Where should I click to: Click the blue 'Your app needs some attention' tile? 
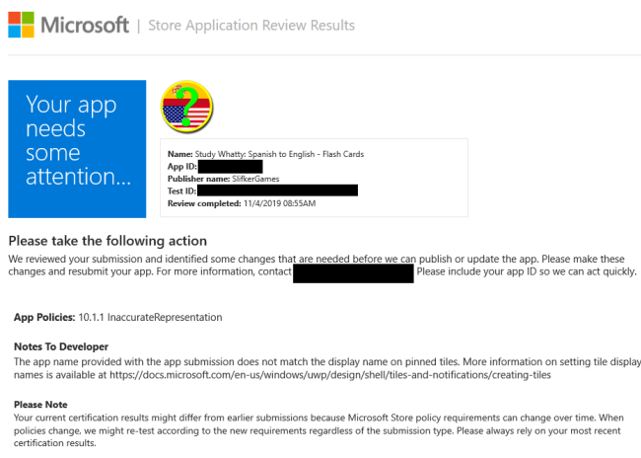tap(77, 148)
